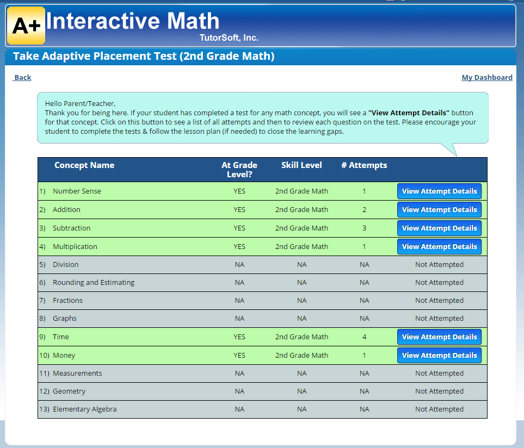Click the # Attempts column header
The height and width of the screenshot is (448, 524).
364,165
